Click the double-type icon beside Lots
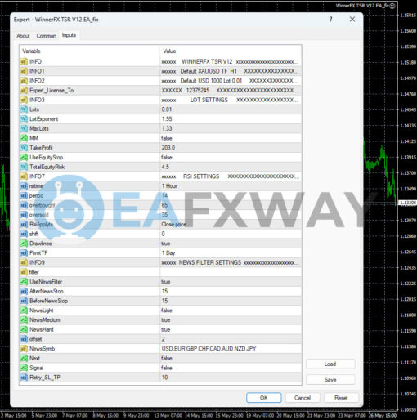The height and width of the screenshot is (420, 417). (x=24, y=109)
